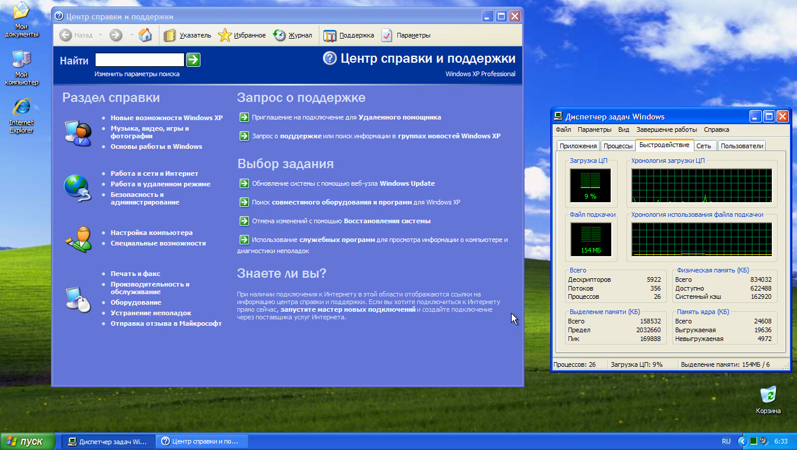Expand the Назад (Back) history dropdown arrow
The width and height of the screenshot is (797, 450).
100,35
